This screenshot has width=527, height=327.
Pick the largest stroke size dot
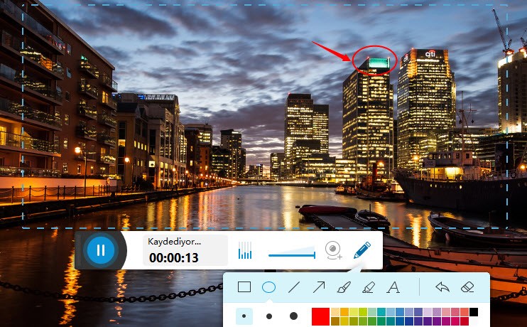click(x=294, y=316)
